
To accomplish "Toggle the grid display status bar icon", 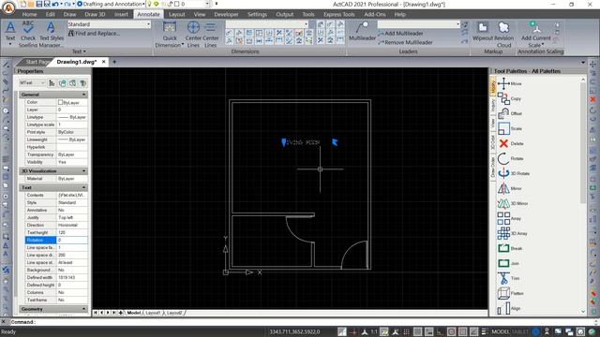I will coord(406,331).
